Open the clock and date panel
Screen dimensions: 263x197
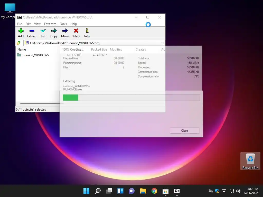[251, 191]
